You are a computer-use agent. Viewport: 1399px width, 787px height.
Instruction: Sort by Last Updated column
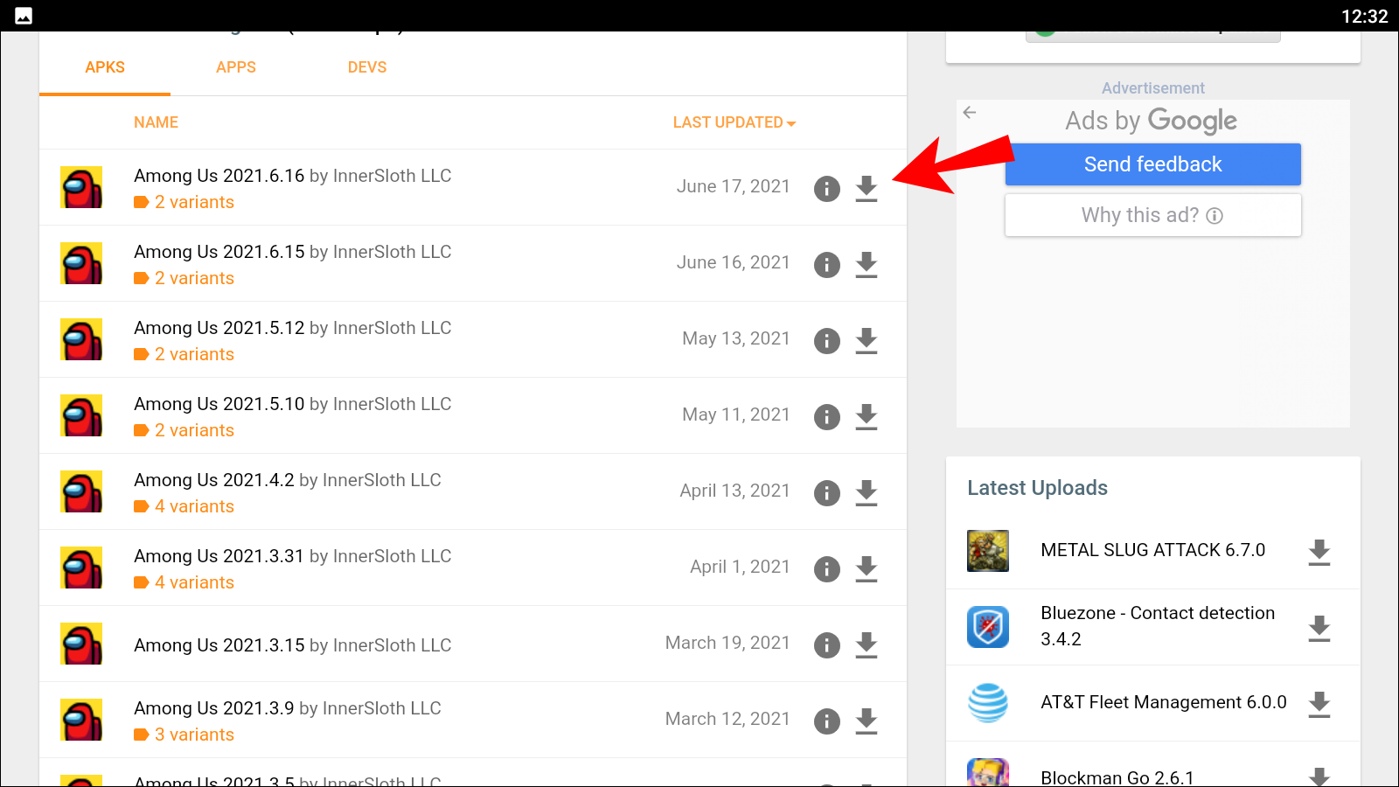click(x=734, y=122)
